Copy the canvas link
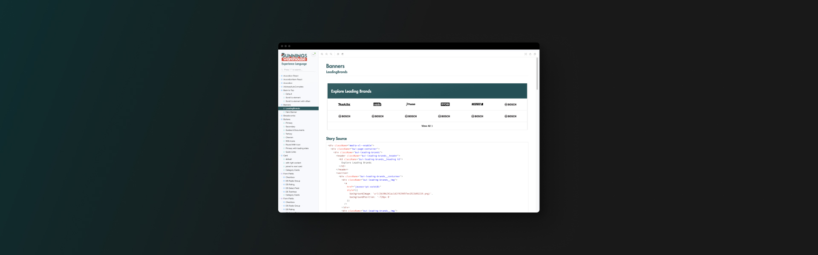 point(535,54)
